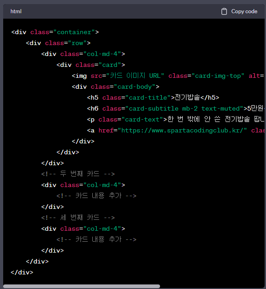Click the 카드 내용 추가 comment below 세 번째 카드
266x289 pixels.
(x=96, y=239)
